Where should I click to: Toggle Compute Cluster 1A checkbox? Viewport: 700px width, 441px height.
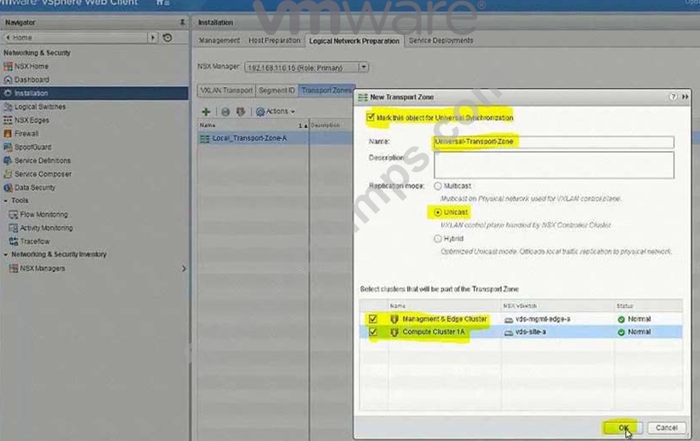tap(373, 332)
